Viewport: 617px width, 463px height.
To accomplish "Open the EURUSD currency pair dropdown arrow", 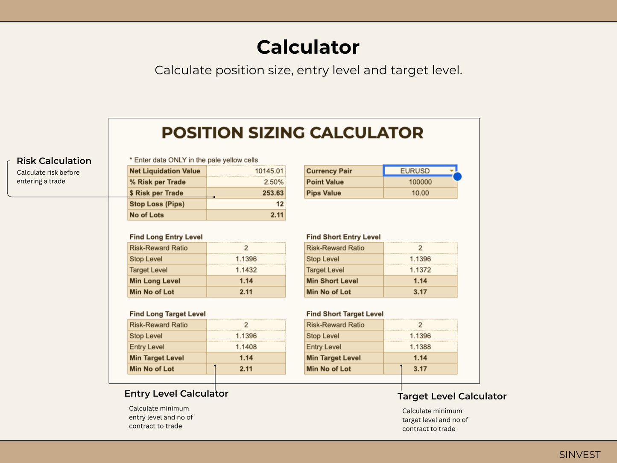I will pyautogui.click(x=451, y=171).
